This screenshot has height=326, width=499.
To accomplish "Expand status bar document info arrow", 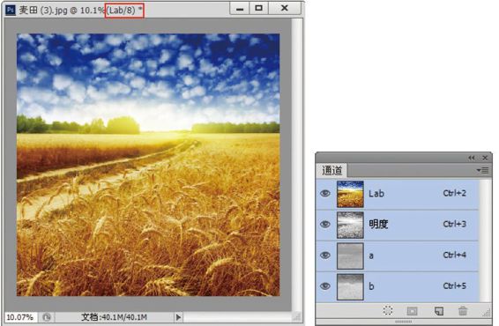I will point(179,317).
